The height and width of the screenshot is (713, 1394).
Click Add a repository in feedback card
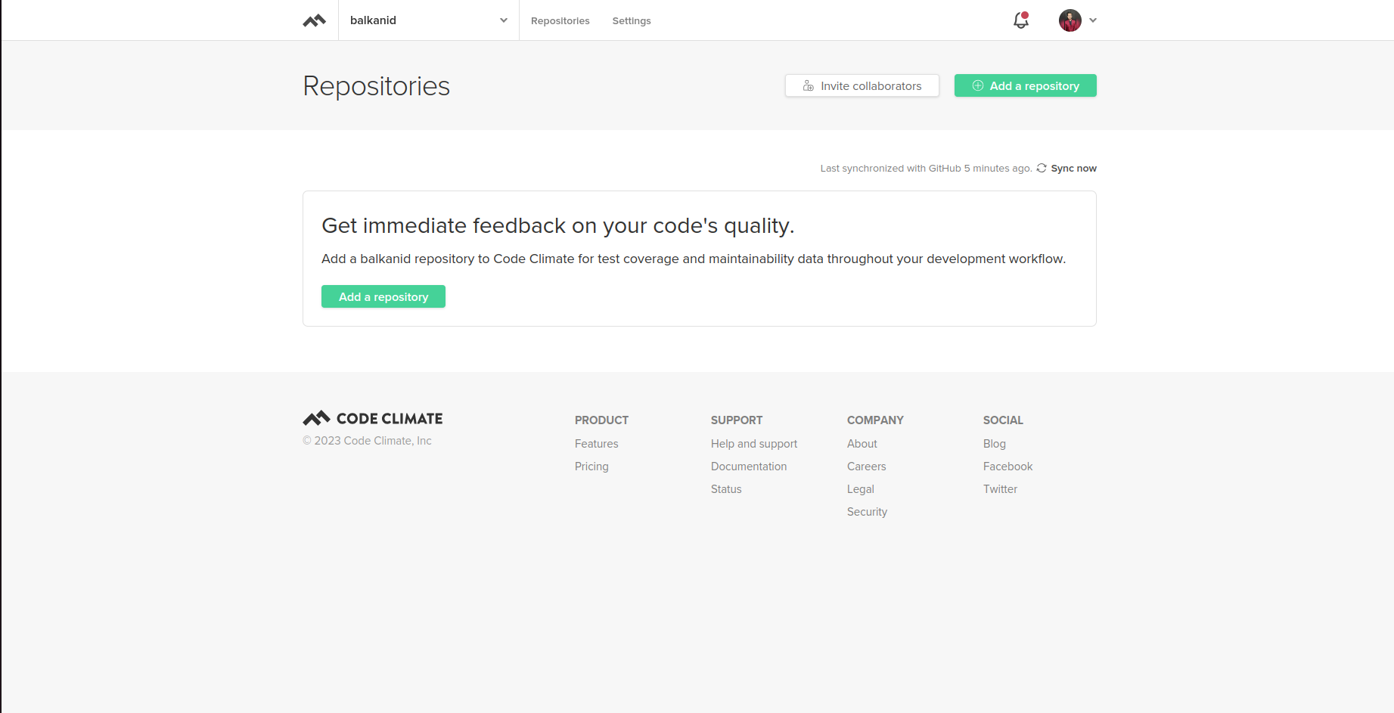383,296
